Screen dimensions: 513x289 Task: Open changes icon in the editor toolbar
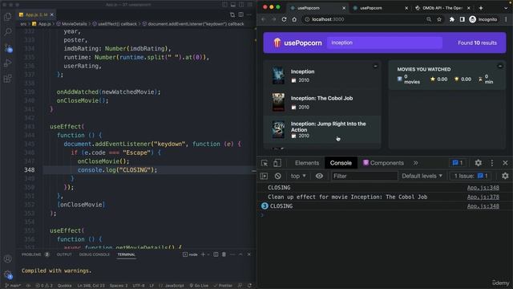tap(232, 14)
